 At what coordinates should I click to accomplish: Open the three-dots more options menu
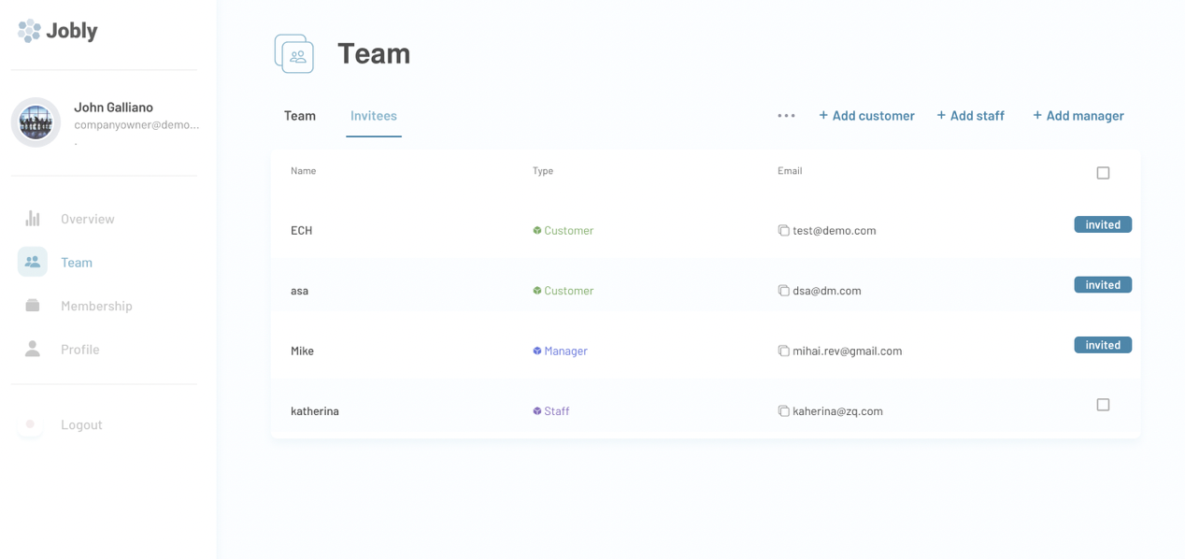[x=786, y=116]
